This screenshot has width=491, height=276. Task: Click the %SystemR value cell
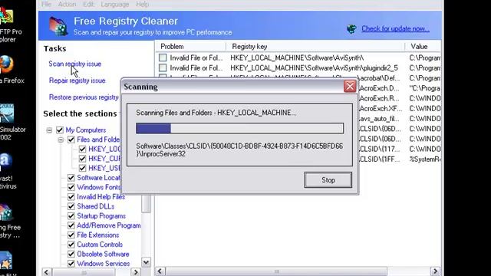coord(424,159)
